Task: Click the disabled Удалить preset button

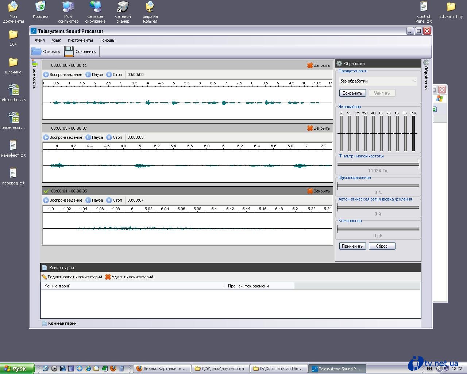Action: point(382,93)
